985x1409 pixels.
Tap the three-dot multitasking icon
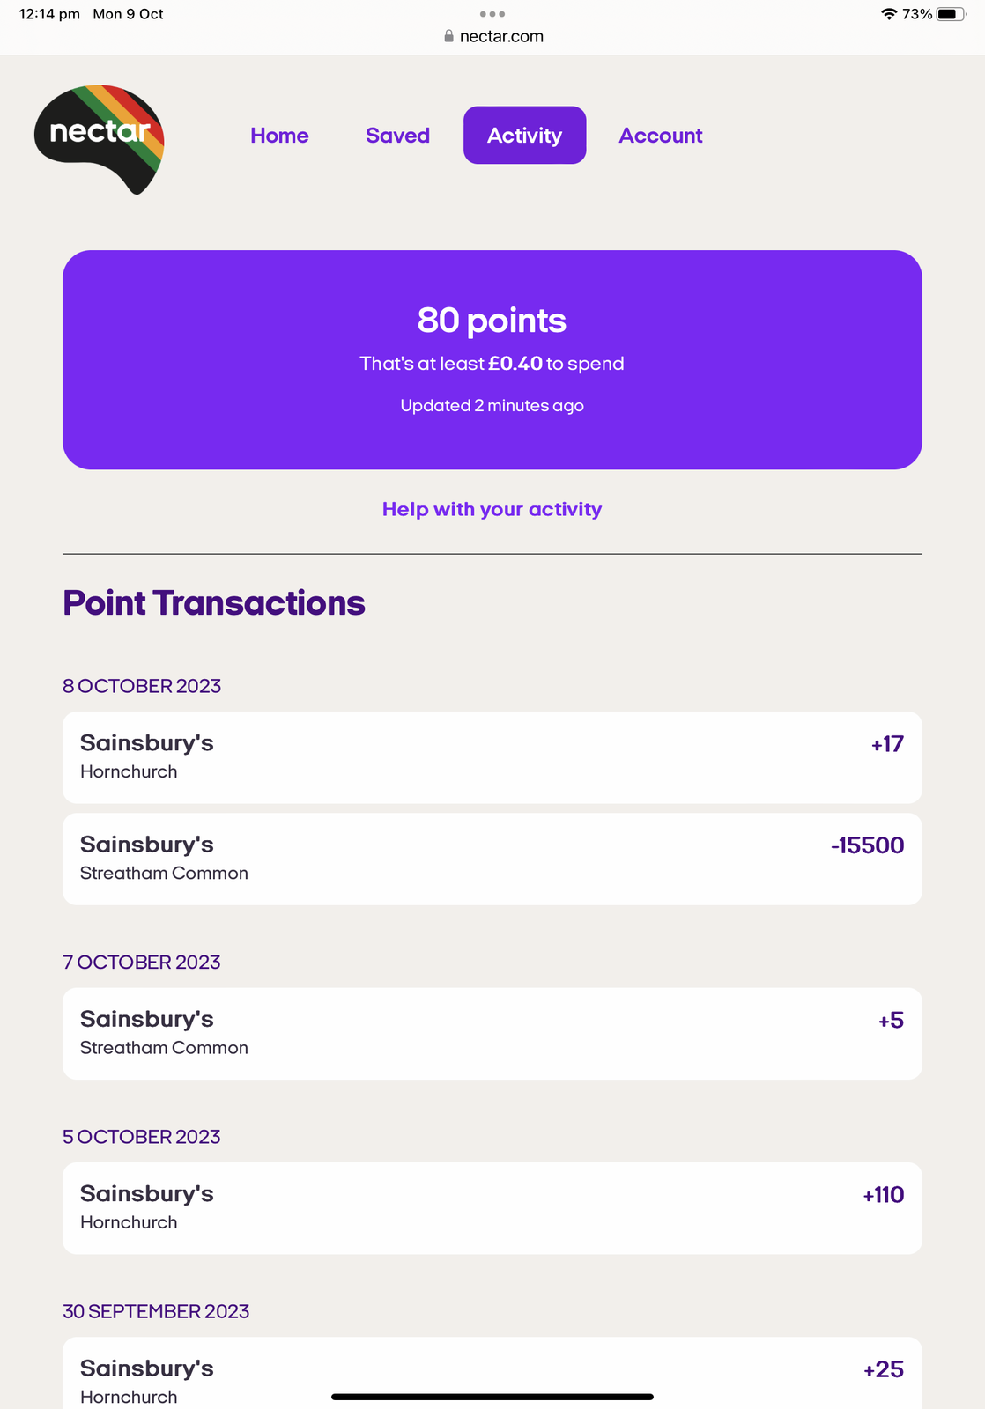coord(492,14)
